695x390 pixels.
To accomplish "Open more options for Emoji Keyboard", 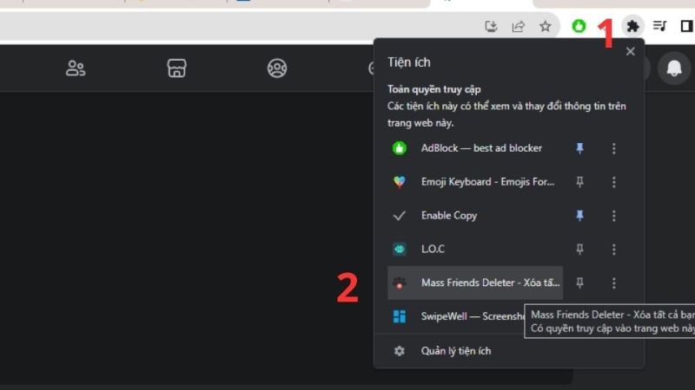I will pyautogui.click(x=614, y=182).
